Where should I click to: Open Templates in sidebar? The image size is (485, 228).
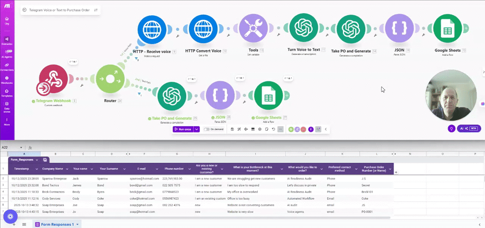point(7,93)
